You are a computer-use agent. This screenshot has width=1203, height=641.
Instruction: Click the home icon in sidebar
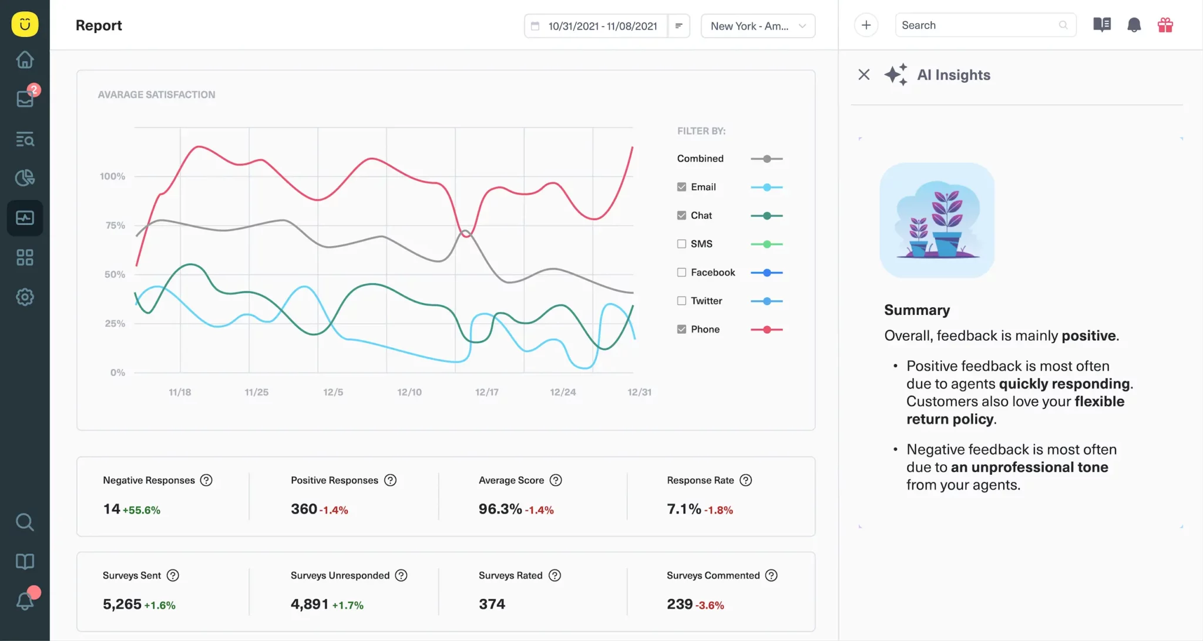[x=25, y=59]
